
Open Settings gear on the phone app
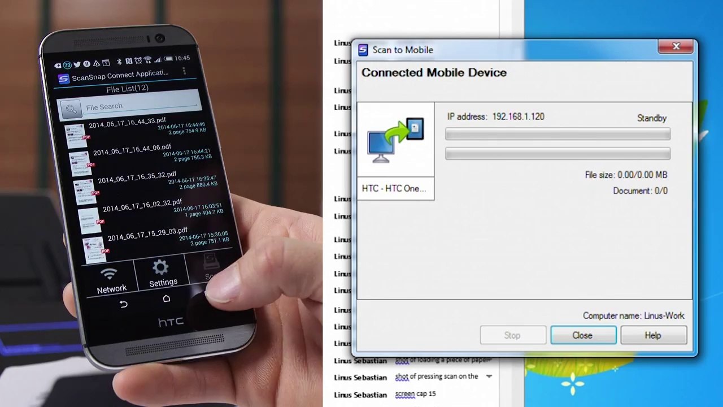point(162,273)
